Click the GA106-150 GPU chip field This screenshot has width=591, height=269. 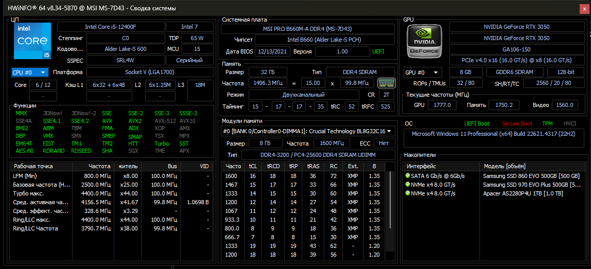[x=516, y=49]
